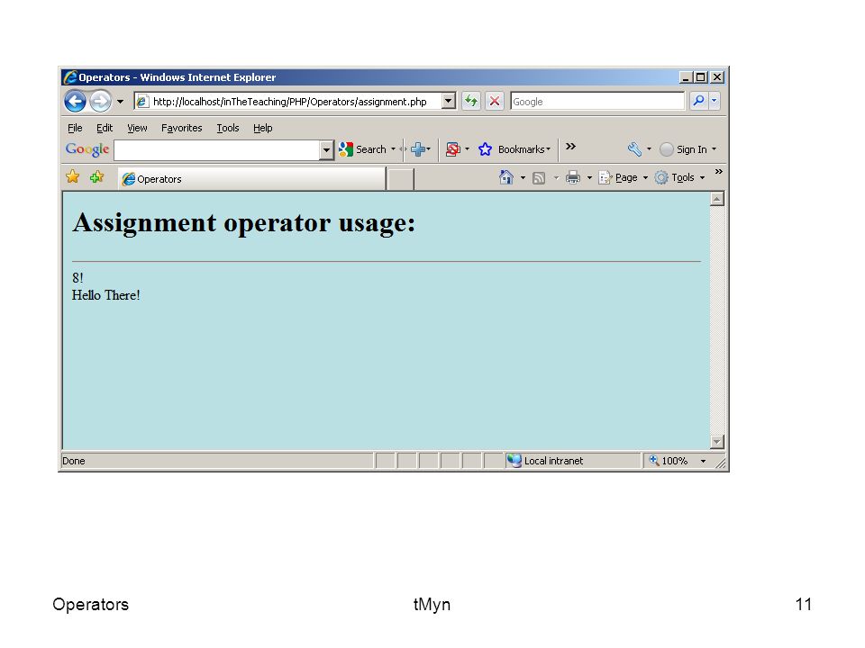Open the Page menu in command bar
This screenshot has width=865, height=648.
coord(624,177)
